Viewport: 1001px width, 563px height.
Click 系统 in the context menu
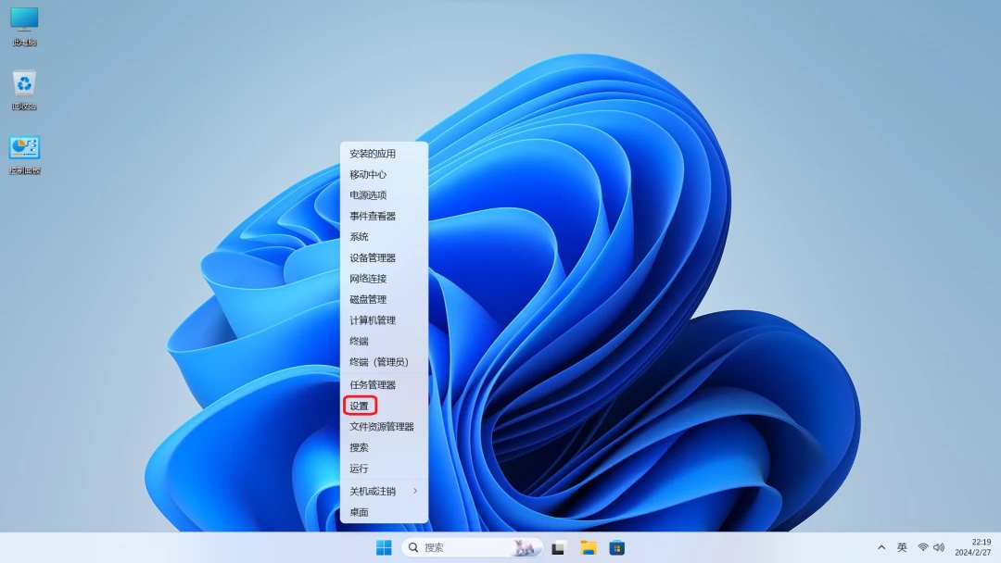(x=384, y=236)
